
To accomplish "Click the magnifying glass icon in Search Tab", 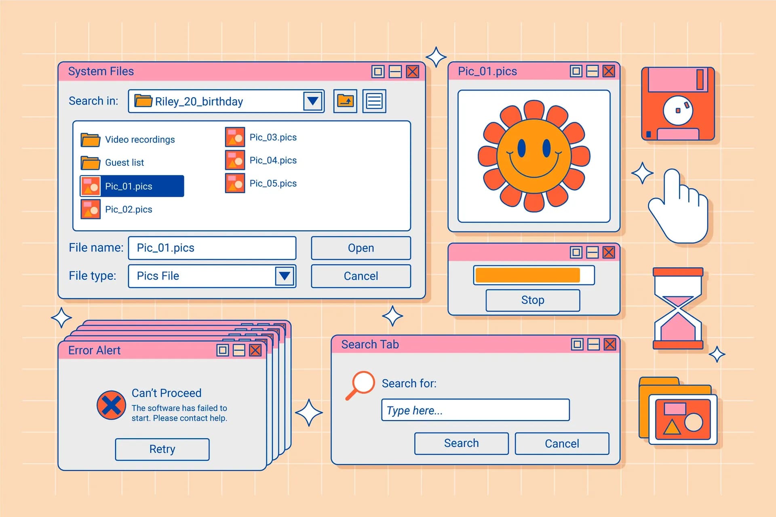I will tap(360, 385).
